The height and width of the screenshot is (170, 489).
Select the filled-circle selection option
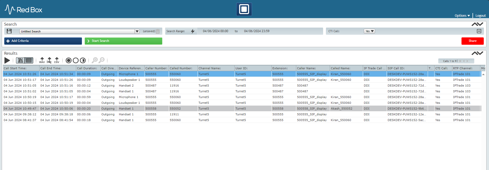point(69,60)
